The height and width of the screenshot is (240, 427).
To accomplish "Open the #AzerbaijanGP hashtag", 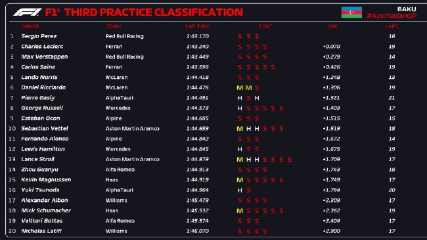I will pyautogui.click(x=392, y=16).
